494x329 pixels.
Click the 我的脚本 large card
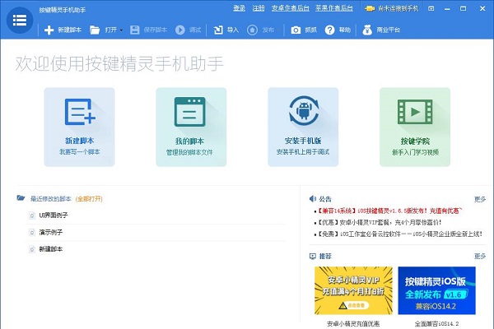coord(191,127)
